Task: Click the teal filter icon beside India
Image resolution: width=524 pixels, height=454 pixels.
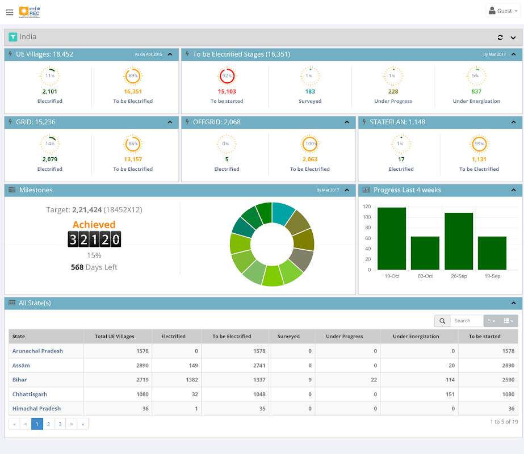Action: 12,37
